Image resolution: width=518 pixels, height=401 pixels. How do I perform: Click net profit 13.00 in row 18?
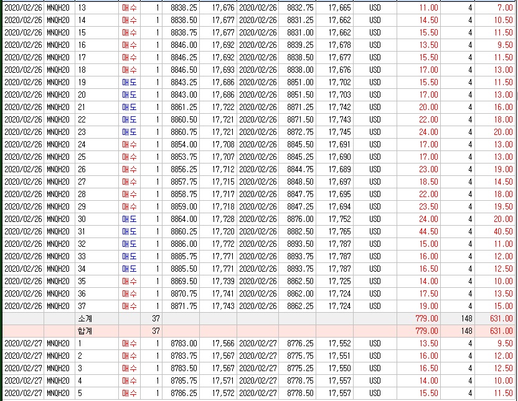coord(503,70)
